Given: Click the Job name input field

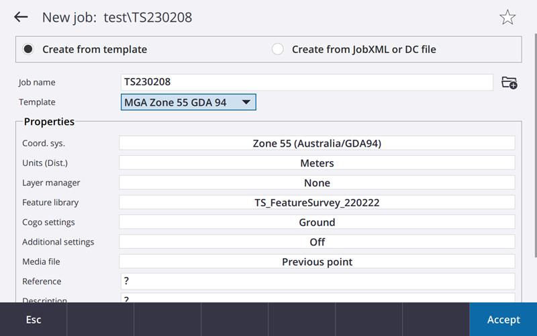Looking at the screenshot, I should 307,82.
